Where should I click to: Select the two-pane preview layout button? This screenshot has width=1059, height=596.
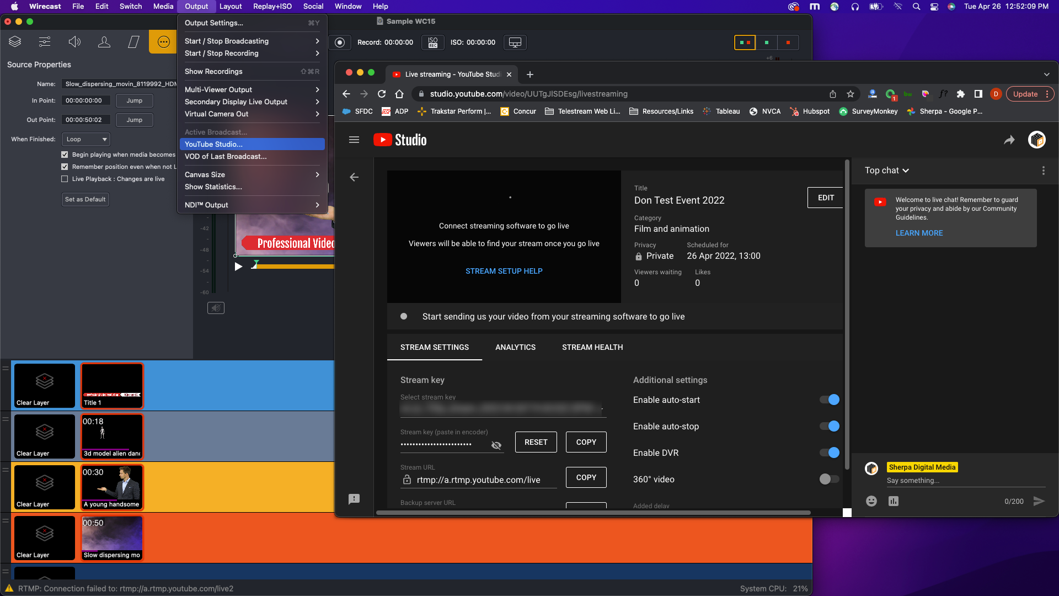[745, 42]
